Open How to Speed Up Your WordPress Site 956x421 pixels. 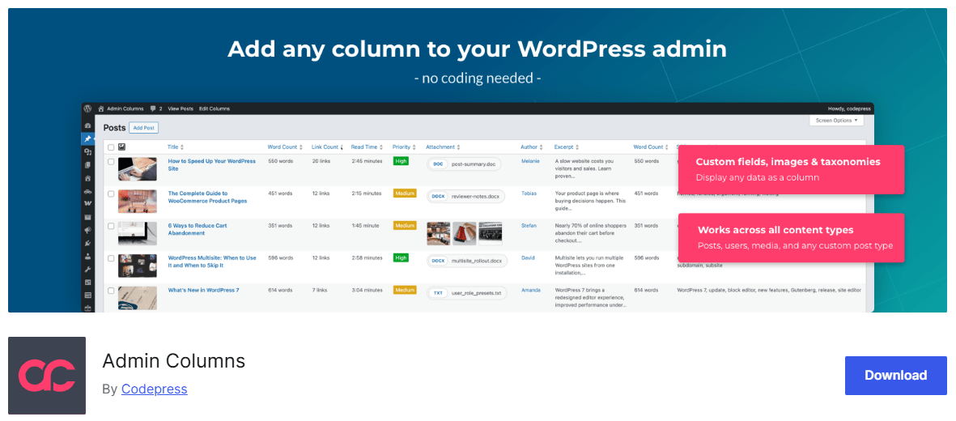click(x=211, y=164)
